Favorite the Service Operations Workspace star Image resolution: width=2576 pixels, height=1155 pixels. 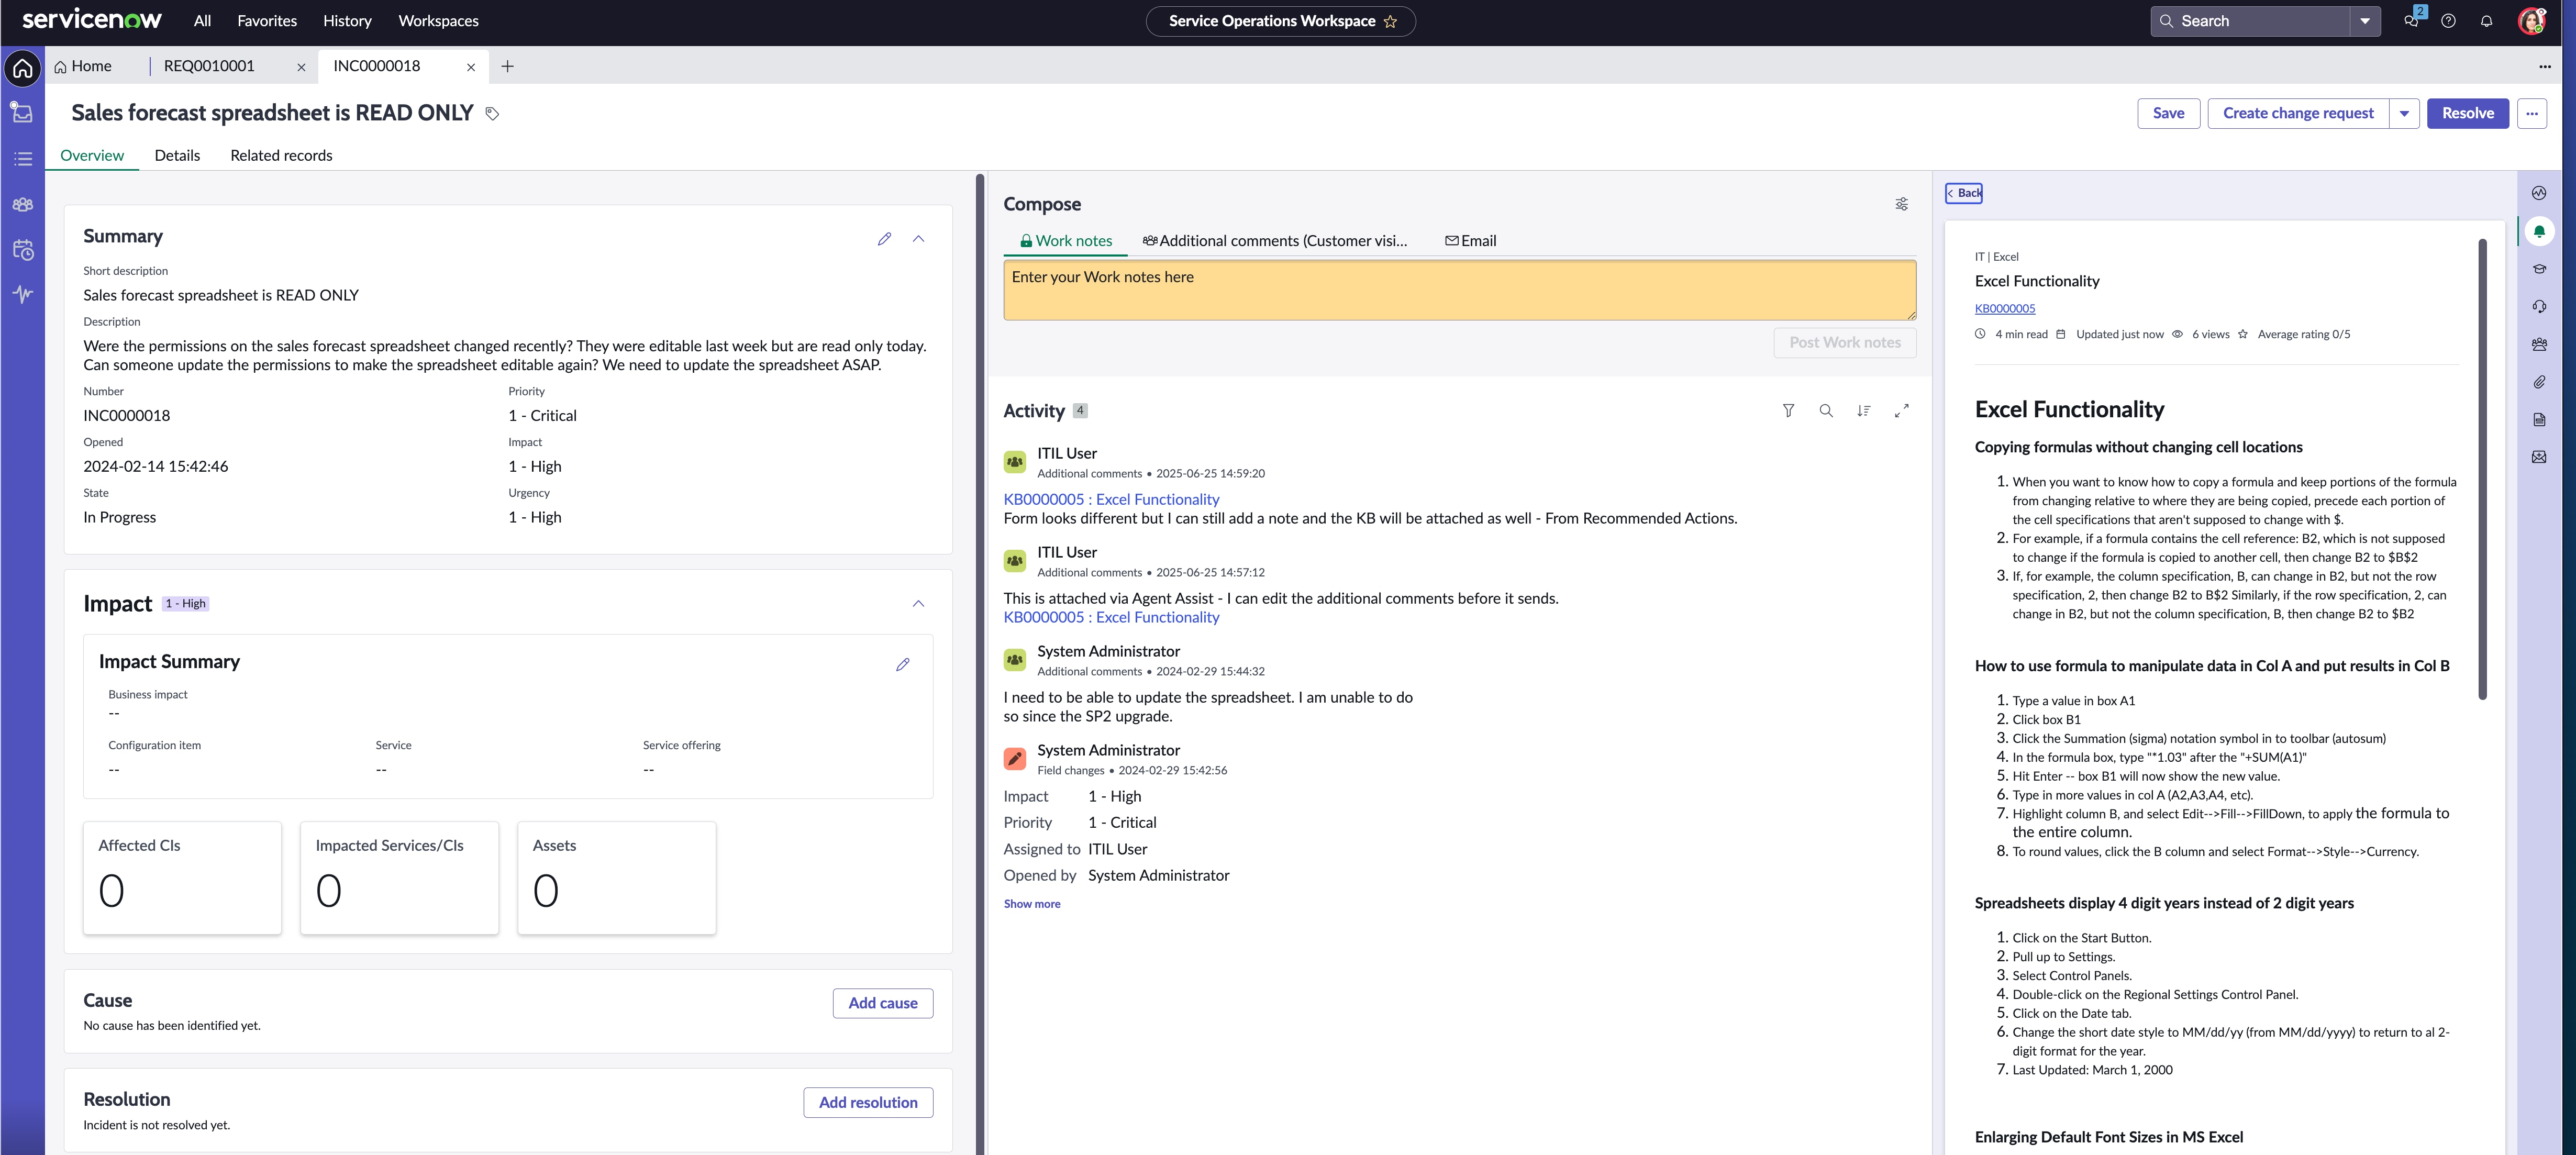(x=1390, y=21)
